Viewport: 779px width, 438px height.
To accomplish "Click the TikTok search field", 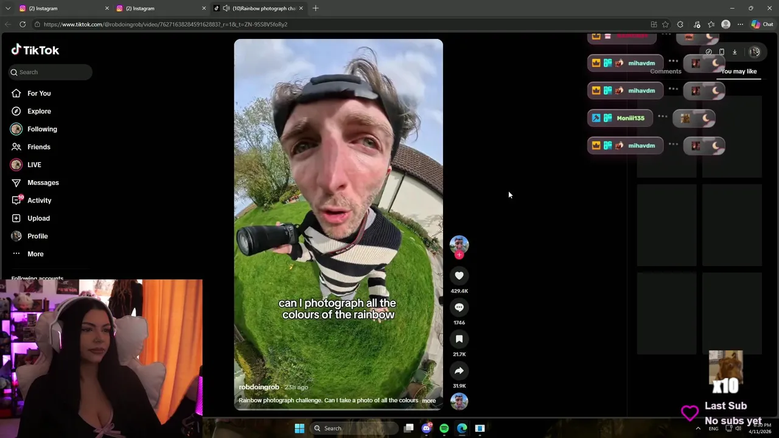I will click(x=51, y=72).
